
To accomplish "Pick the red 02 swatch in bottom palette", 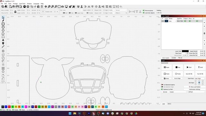I will [9, 107].
